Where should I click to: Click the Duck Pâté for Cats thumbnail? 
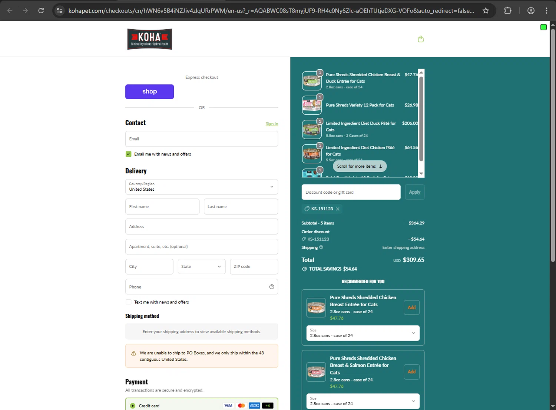(x=312, y=130)
